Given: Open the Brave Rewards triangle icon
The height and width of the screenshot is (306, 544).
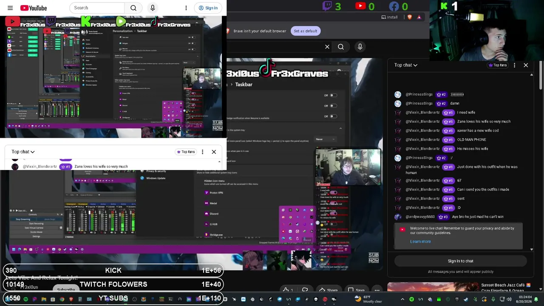Looking at the screenshot, I should pos(419,17).
